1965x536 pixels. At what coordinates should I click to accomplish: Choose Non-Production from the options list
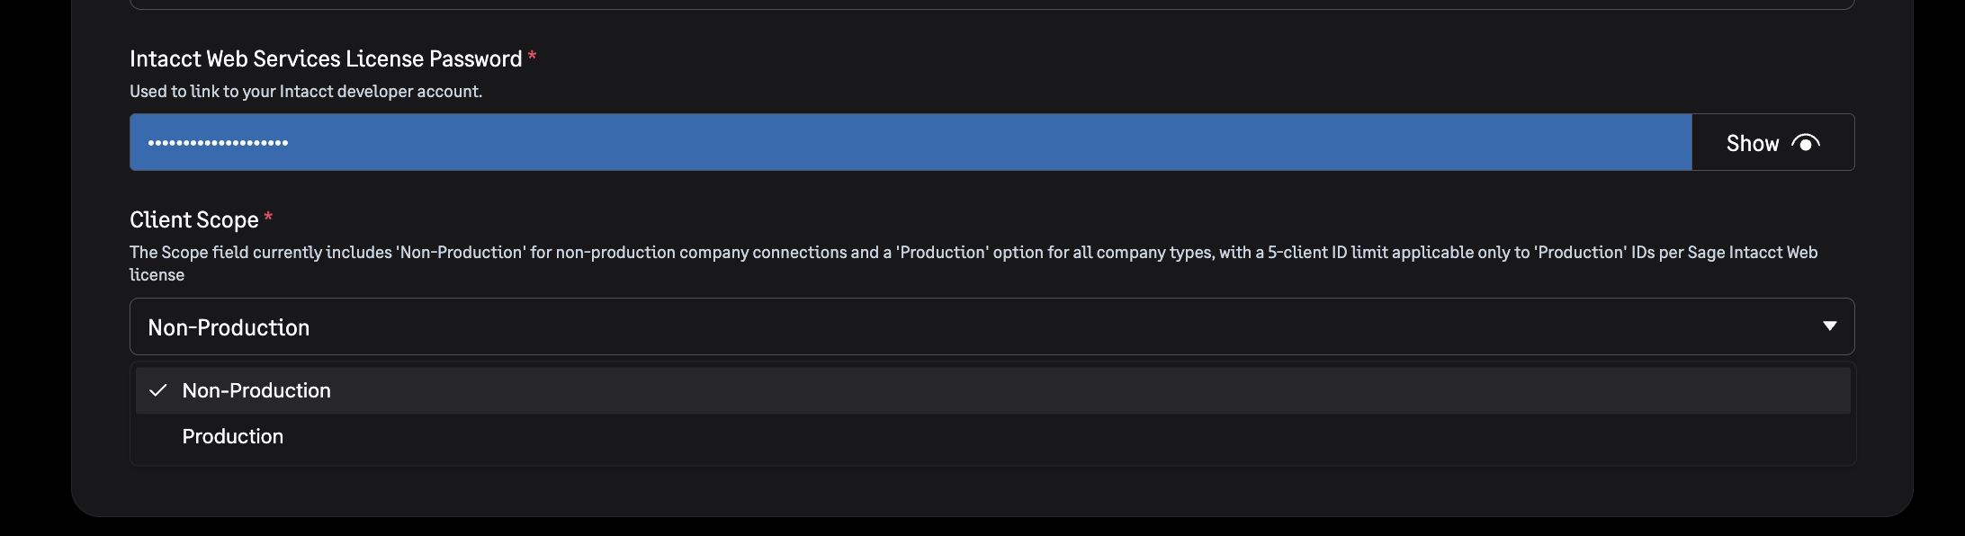256,390
